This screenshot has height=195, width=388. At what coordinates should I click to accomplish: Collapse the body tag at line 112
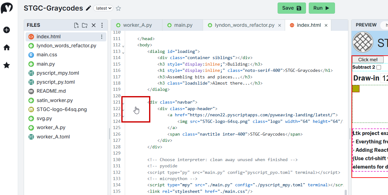coord(123,46)
